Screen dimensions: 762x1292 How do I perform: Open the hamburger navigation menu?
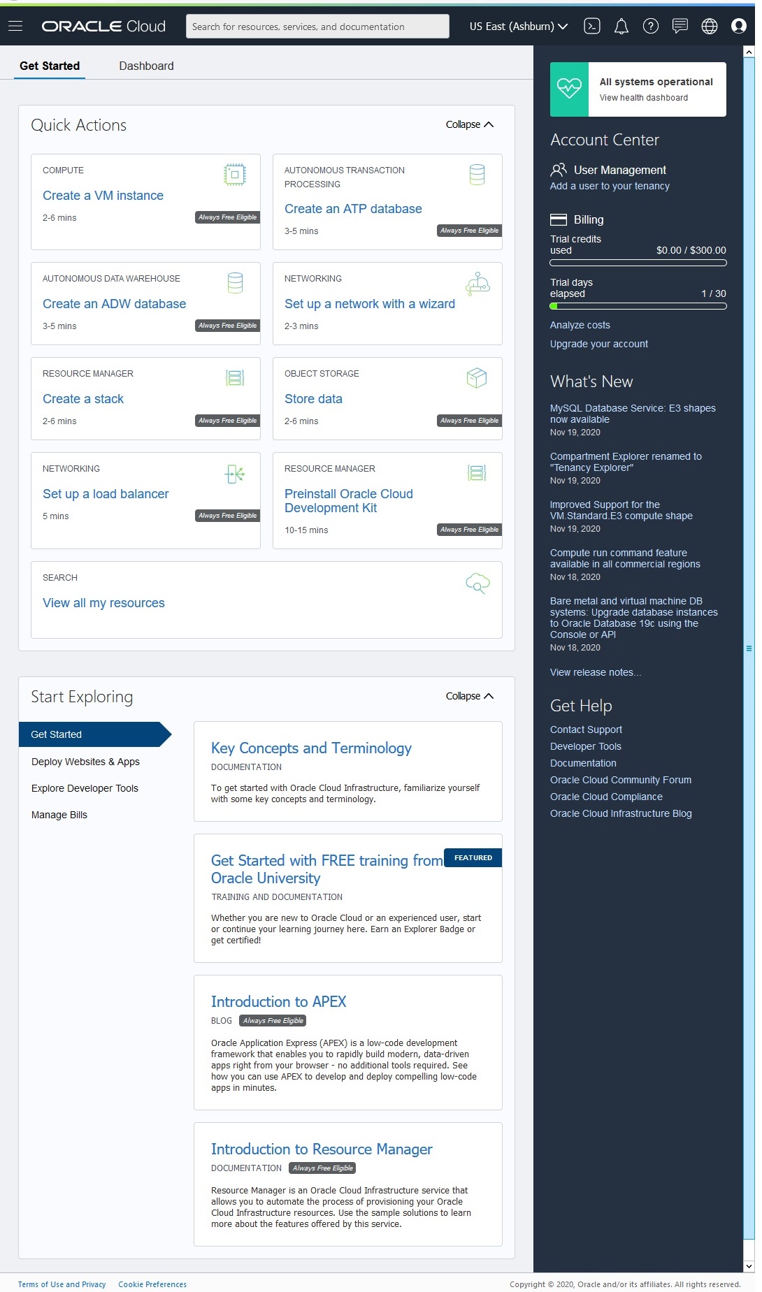[15, 26]
